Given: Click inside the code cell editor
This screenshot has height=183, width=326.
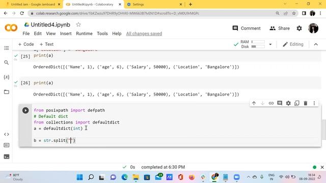Looking at the screenshot, I should click(176, 126).
